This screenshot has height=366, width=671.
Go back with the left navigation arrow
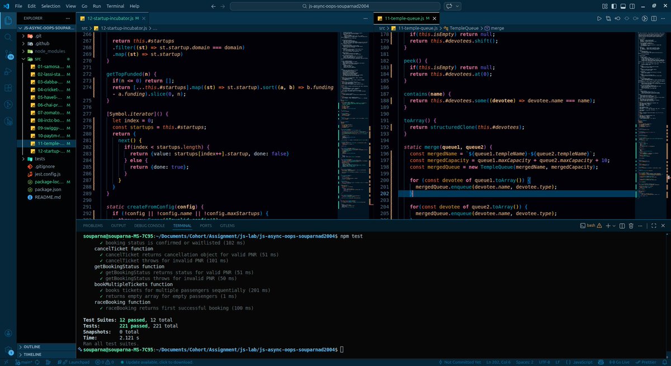click(214, 6)
